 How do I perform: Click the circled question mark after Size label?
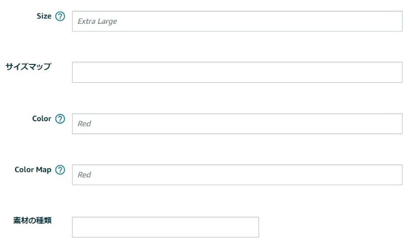point(60,16)
